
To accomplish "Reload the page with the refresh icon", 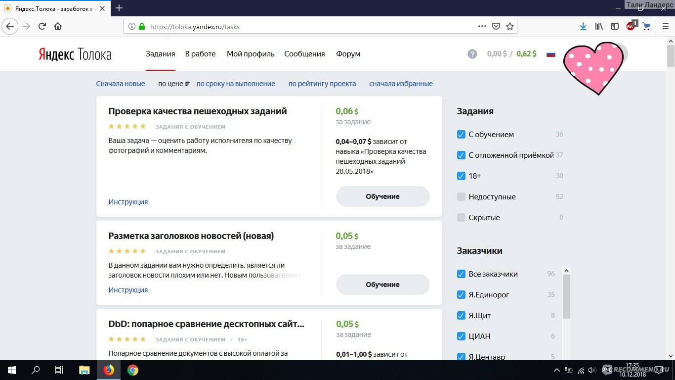I will click(x=42, y=26).
